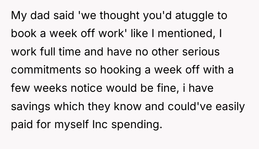Click the final word 'spending.'
This screenshot has height=149, width=259.
[x=137, y=125]
